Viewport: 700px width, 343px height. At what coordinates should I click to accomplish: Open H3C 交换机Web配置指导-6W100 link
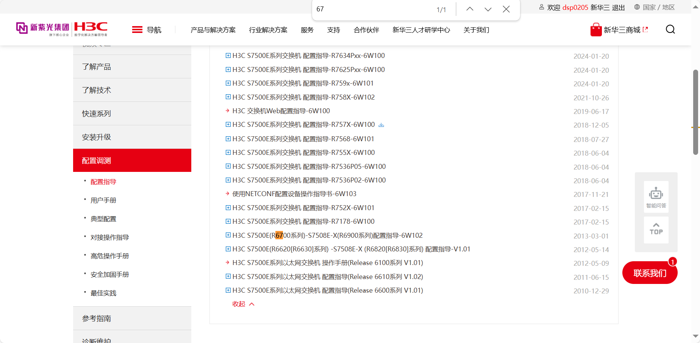click(281, 111)
